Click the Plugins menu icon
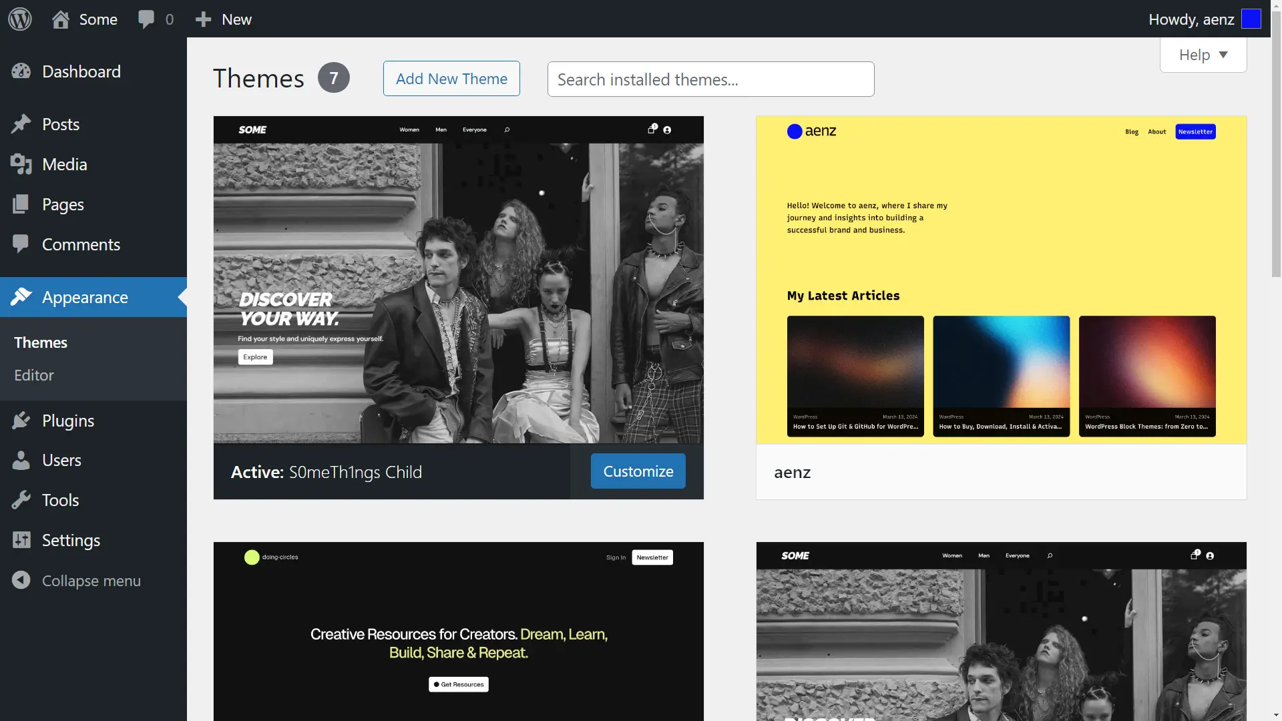This screenshot has width=1282, height=721. coord(23,420)
